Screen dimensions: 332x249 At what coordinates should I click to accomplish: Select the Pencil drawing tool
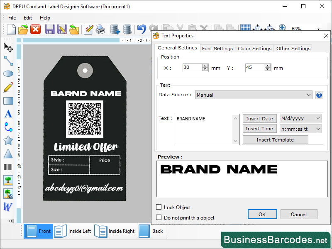[7, 87]
